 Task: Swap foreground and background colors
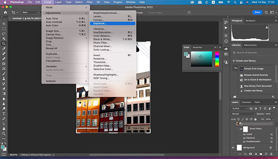click(5, 143)
